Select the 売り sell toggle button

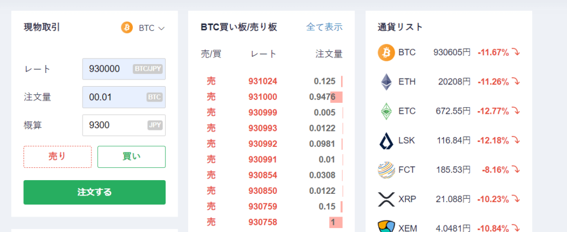point(58,156)
